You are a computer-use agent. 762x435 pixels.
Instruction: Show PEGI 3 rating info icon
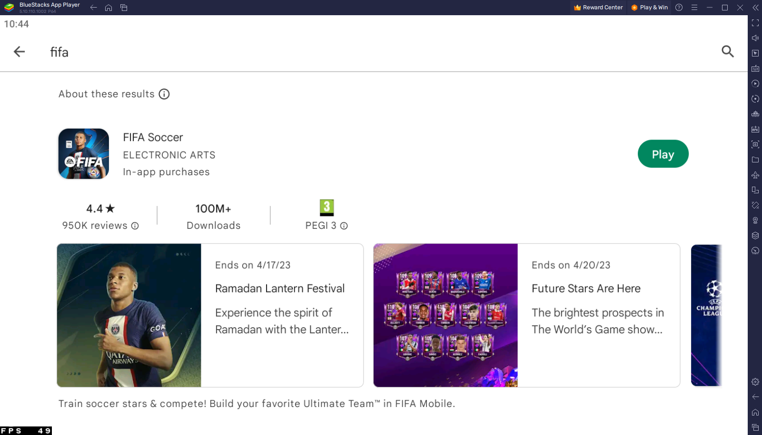[344, 226]
